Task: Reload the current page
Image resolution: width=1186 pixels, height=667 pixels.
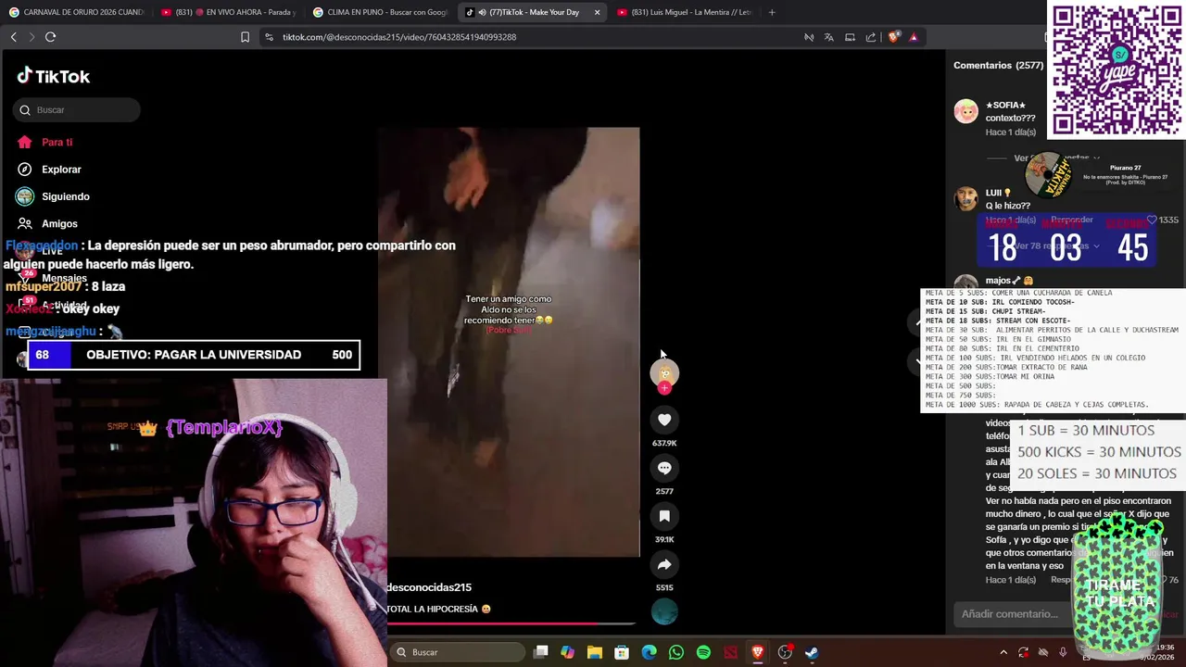Action: (x=50, y=37)
